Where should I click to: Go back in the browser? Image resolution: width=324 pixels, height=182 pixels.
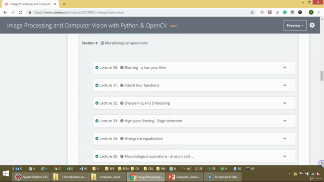point(5,12)
